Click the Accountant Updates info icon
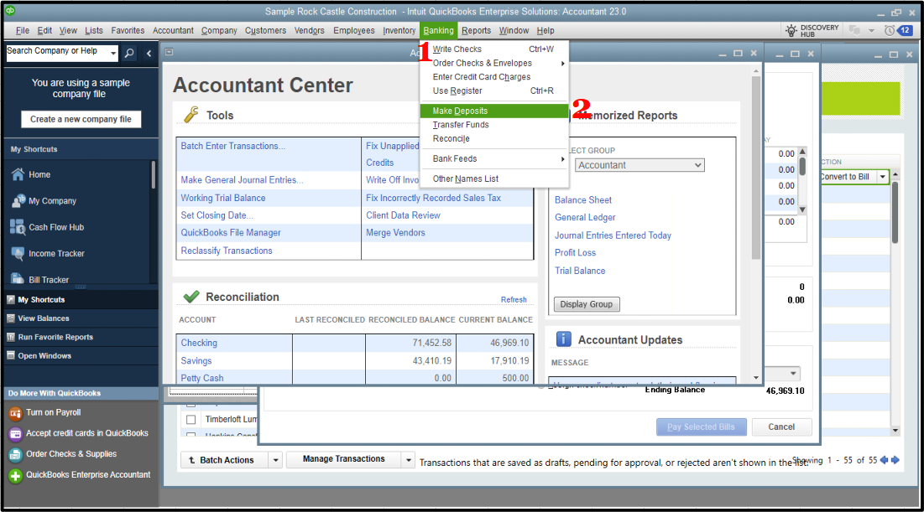Viewport: 924px width, 512px height. coord(563,339)
